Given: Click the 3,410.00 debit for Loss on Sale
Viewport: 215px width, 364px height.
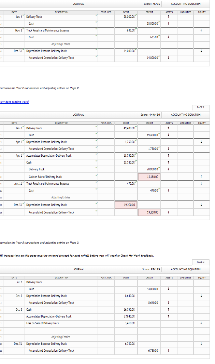Looking at the screenshot, I should click(126, 323).
